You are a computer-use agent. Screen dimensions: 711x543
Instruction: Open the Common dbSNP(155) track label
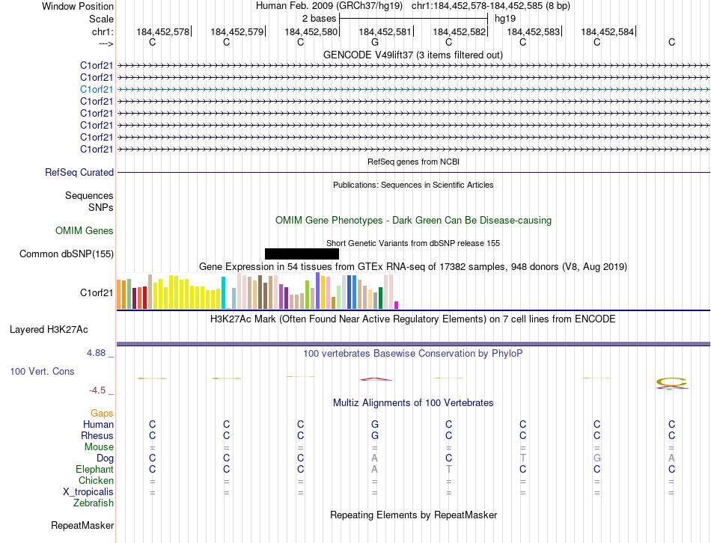tap(67, 254)
